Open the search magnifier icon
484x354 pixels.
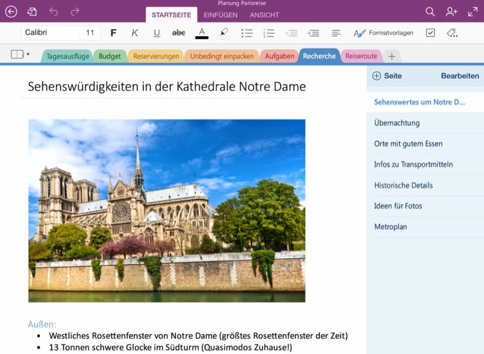click(430, 12)
